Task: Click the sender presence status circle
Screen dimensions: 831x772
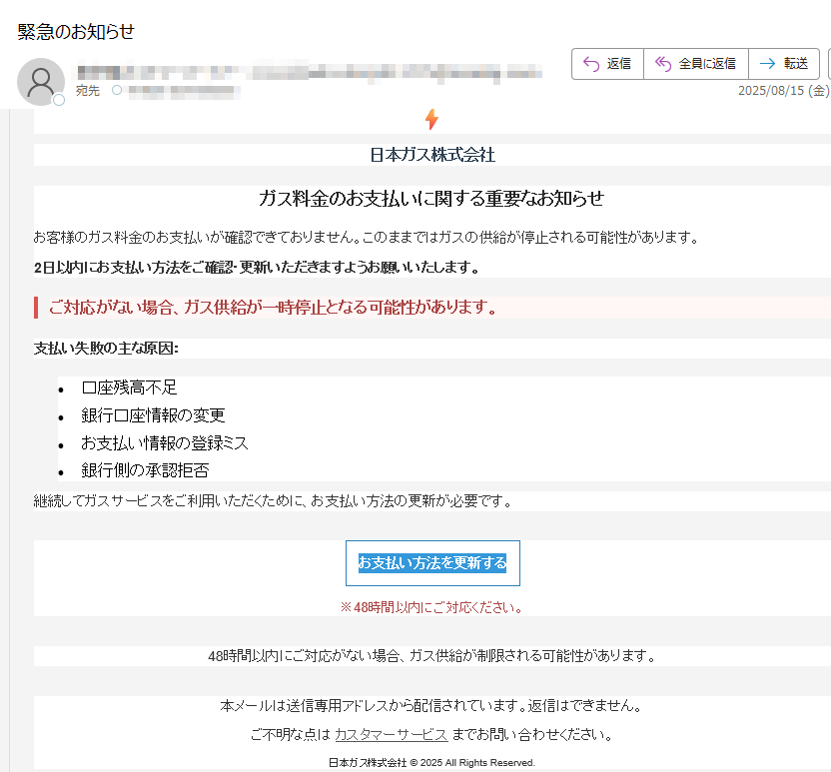Action: 59,100
